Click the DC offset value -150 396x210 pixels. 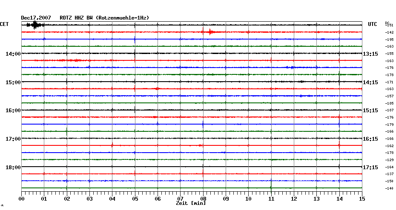tap(389, 181)
